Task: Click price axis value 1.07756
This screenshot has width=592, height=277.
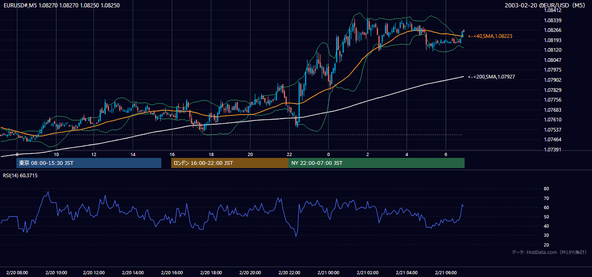Action: point(552,100)
